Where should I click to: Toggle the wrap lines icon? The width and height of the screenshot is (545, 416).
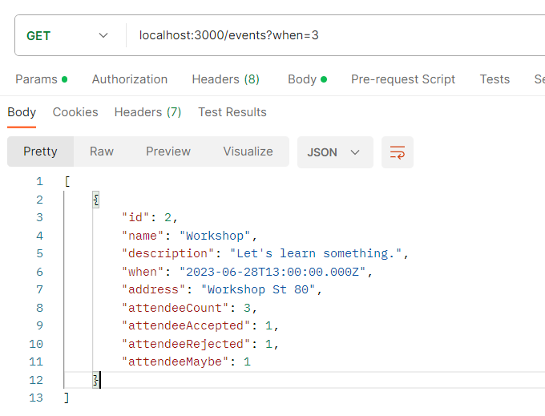point(397,151)
